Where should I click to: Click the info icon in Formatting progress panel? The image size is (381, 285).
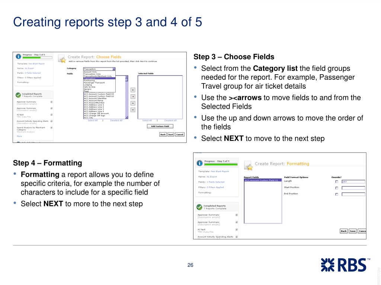199,163
